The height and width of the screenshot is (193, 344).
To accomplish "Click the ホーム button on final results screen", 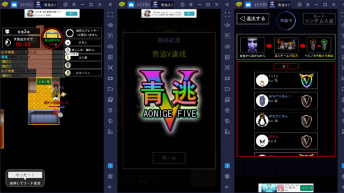I will (169, 158).
